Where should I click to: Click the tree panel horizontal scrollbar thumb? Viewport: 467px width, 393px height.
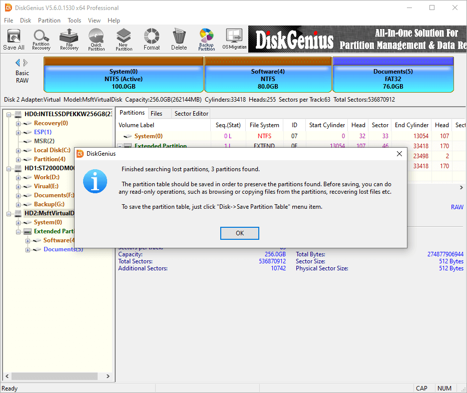(x=55, y=376)
